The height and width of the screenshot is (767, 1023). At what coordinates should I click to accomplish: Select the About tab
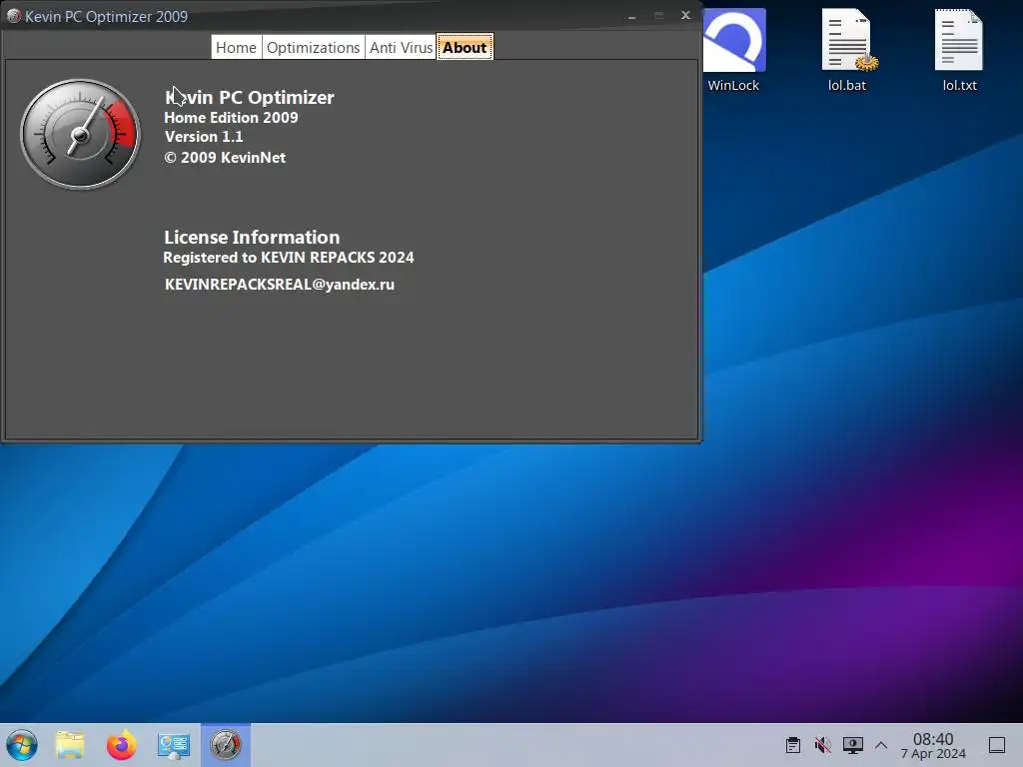click(x=465, y=48)
